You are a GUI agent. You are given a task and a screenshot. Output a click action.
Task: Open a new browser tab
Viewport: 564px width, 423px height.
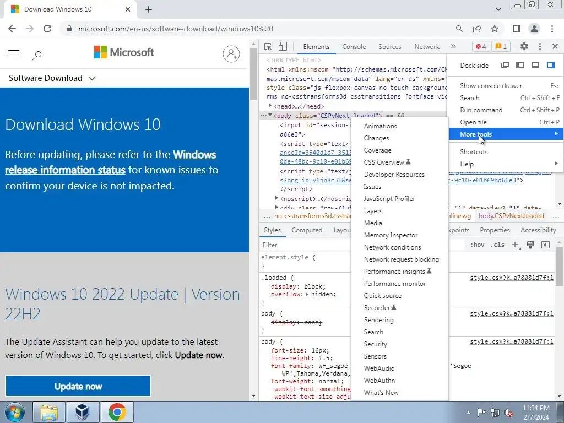[149, 9]
